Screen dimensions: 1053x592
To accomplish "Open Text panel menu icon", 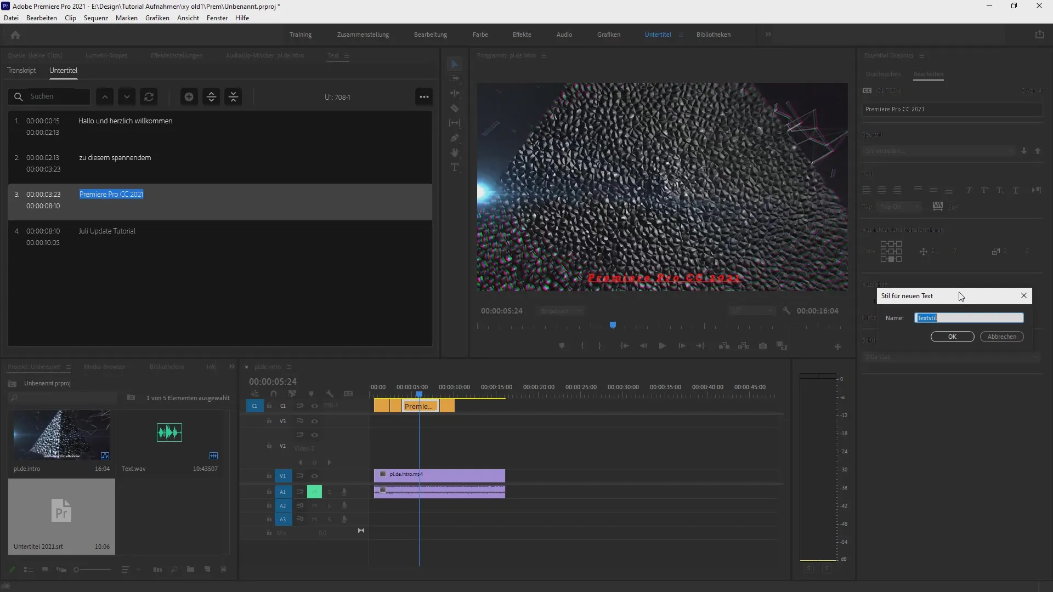I will [346, 55].
